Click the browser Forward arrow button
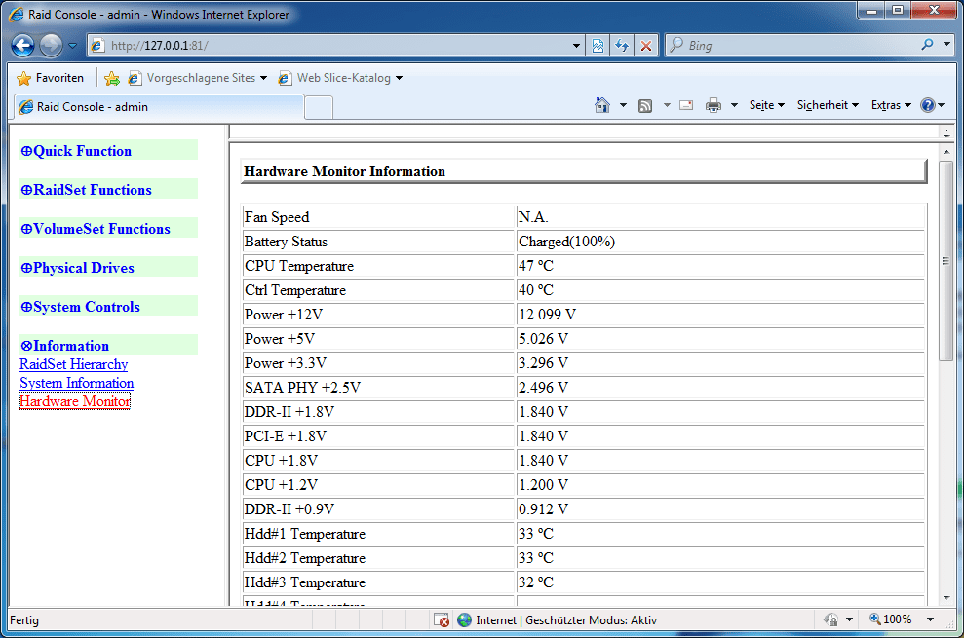Image resolution: width=964 pixels, height=638 pixels. 51,45
